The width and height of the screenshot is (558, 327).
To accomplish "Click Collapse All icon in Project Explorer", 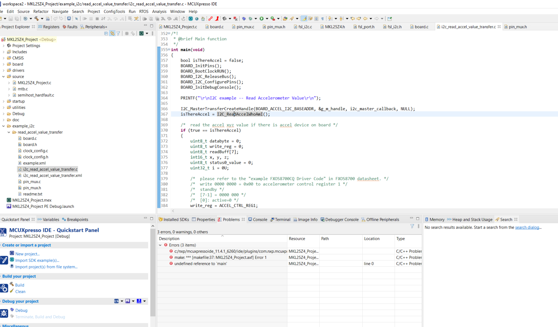I will tap(106, 33).
